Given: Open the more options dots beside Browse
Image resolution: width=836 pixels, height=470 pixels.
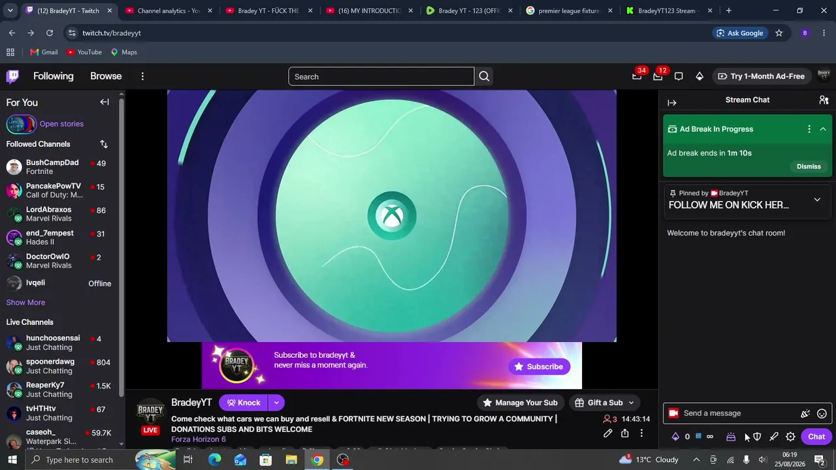Looking at the screenshot, I should (x=142, y=76).
